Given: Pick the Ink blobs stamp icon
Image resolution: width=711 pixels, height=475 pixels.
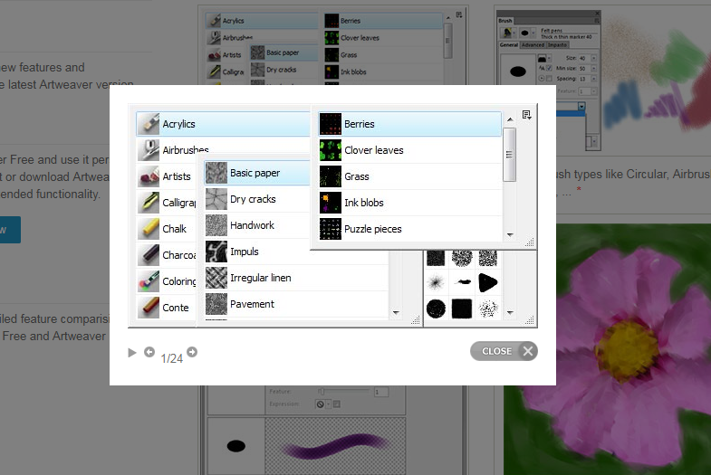Looking at the screenshot, I should (x=331, y=203).
